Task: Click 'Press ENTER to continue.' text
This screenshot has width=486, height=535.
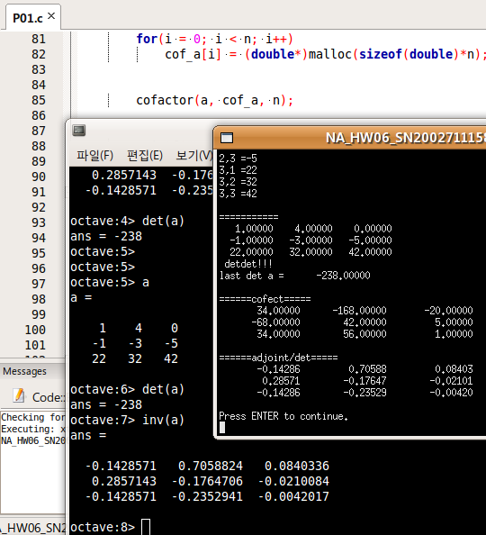Action: click(x=283, y=416)
